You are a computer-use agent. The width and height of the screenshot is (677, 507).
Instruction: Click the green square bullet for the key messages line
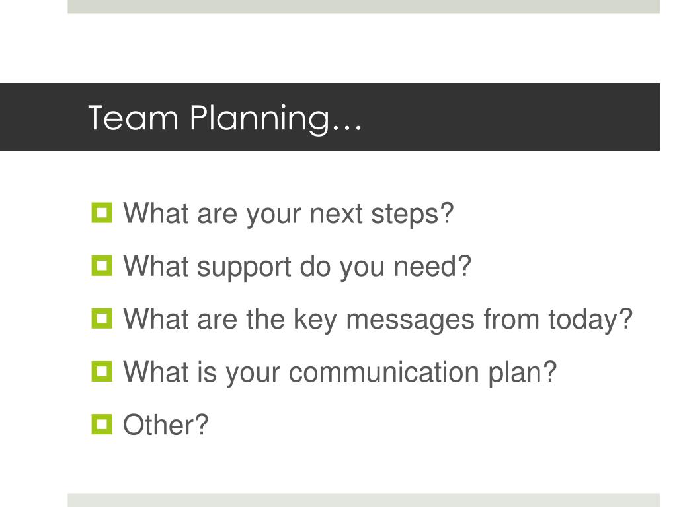tap(102, 319)
